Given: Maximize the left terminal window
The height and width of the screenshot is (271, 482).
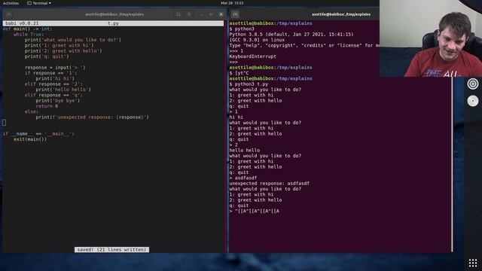Looking at the screenshot, I should pyautogui.click(x=211, y=14).
